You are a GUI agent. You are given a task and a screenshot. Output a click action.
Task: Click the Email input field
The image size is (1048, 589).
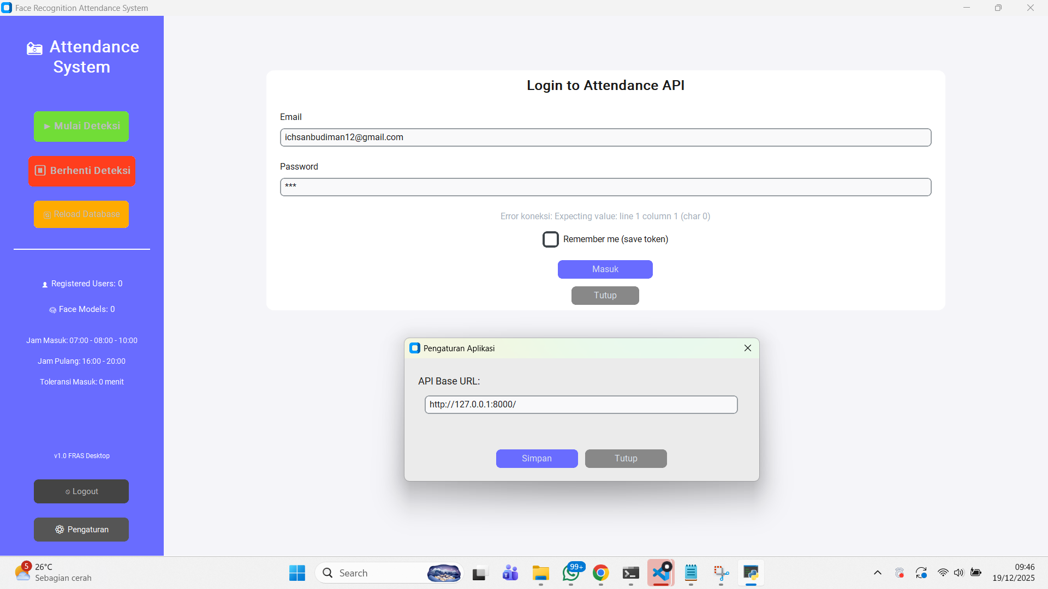[x=605, y=137]
